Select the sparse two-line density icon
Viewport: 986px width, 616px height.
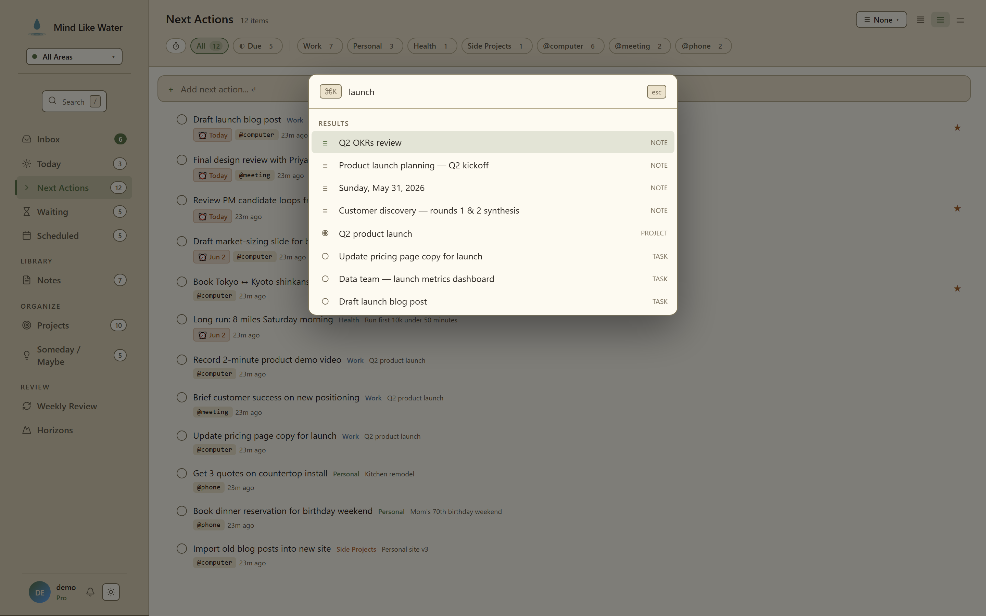pyautogui.click(x=960, y=20)
